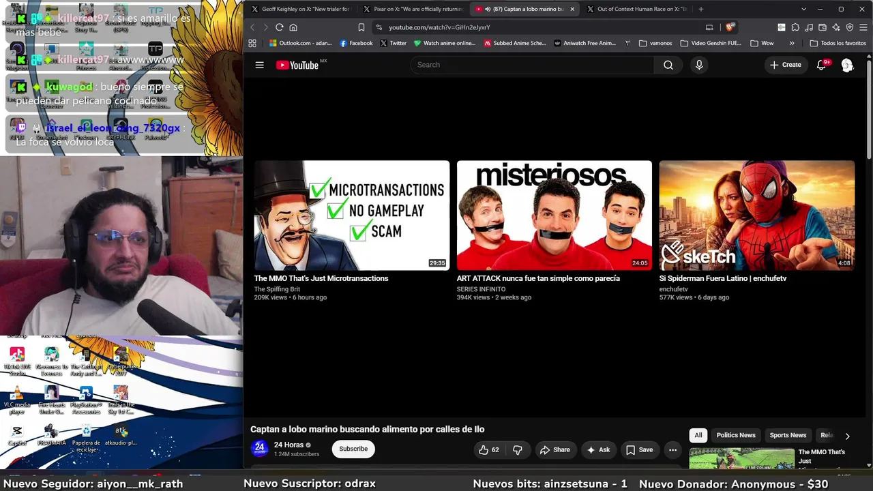Show more bookmarks with the chevron

coord(792,43)
